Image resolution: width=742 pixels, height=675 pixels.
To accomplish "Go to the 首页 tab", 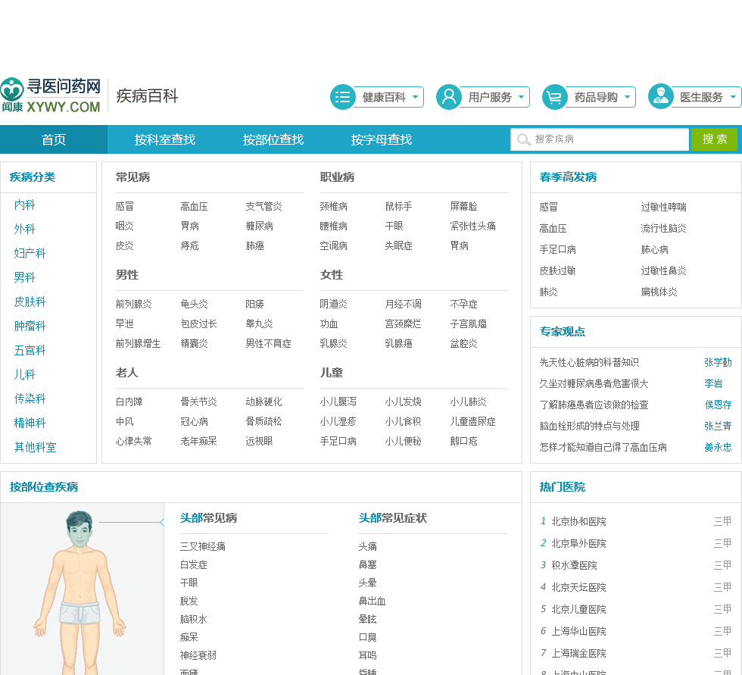I will pos(54,139).
